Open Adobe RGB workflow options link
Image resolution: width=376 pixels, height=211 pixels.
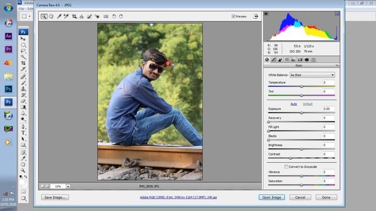pos(178,198)
